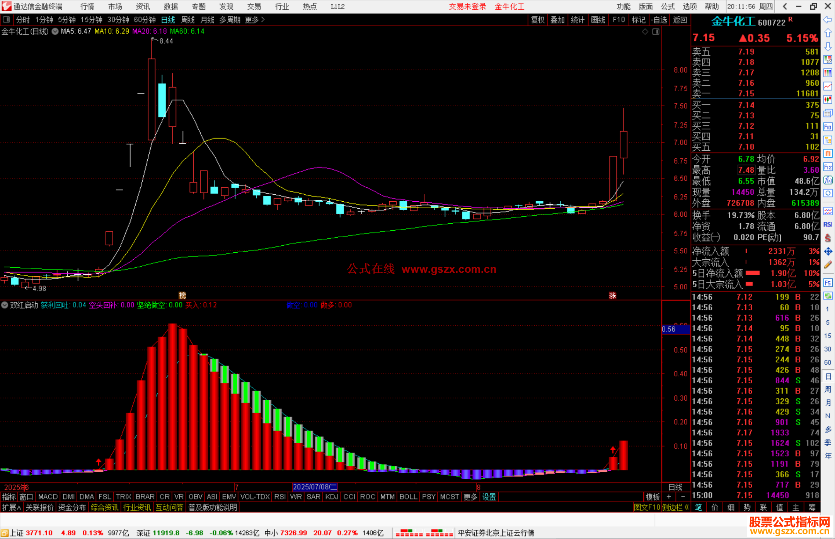The width and height of the screenshot is (835, 539).
Task: Open the 行情 menu
Action: [x=87, y=7]
